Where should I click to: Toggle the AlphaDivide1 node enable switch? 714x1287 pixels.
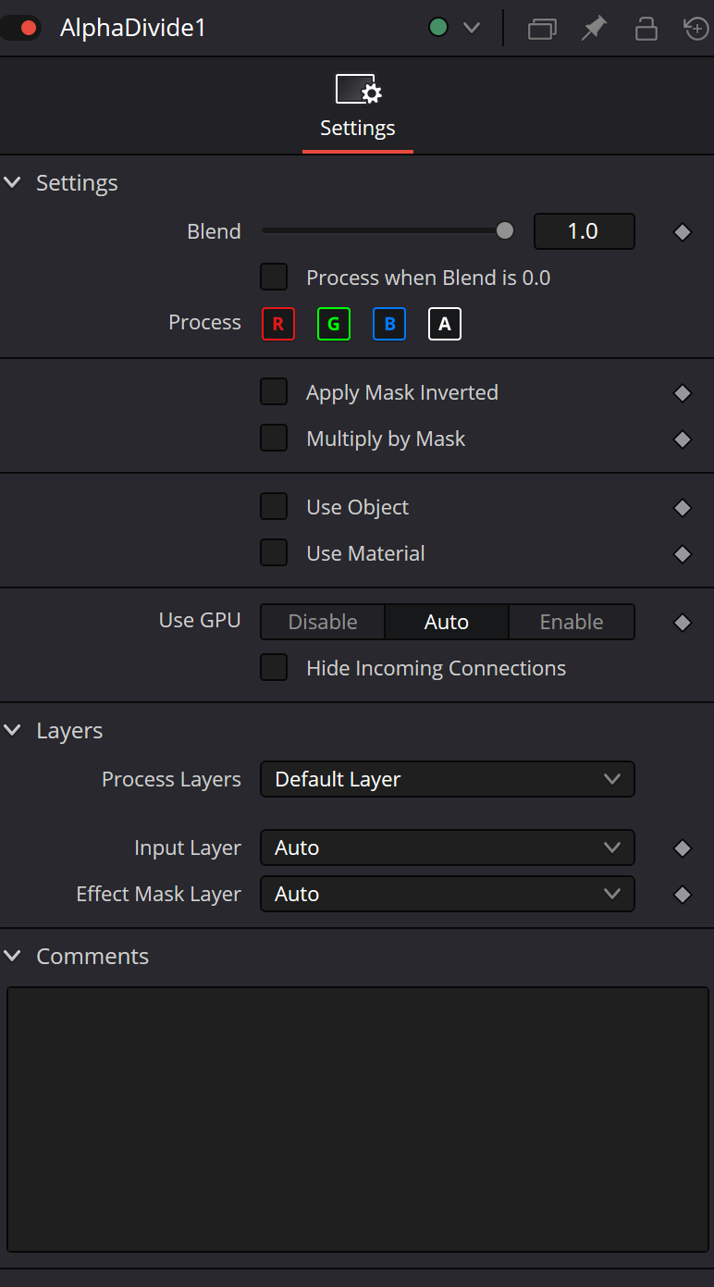pos(20,28)
